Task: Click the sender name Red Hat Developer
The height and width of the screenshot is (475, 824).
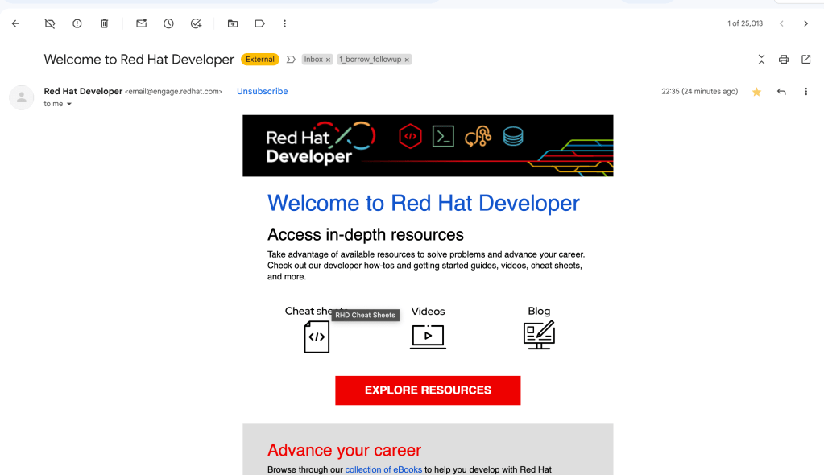Action: [83, 92]
